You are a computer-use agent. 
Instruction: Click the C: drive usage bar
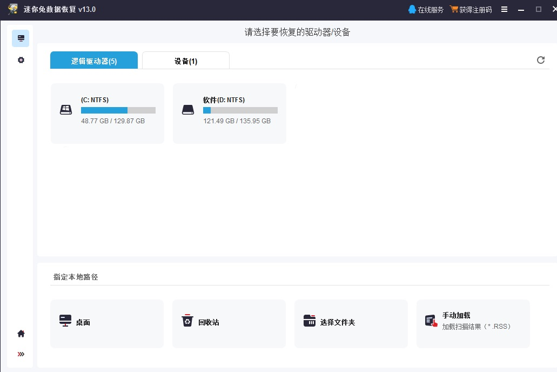coord(118,110)
